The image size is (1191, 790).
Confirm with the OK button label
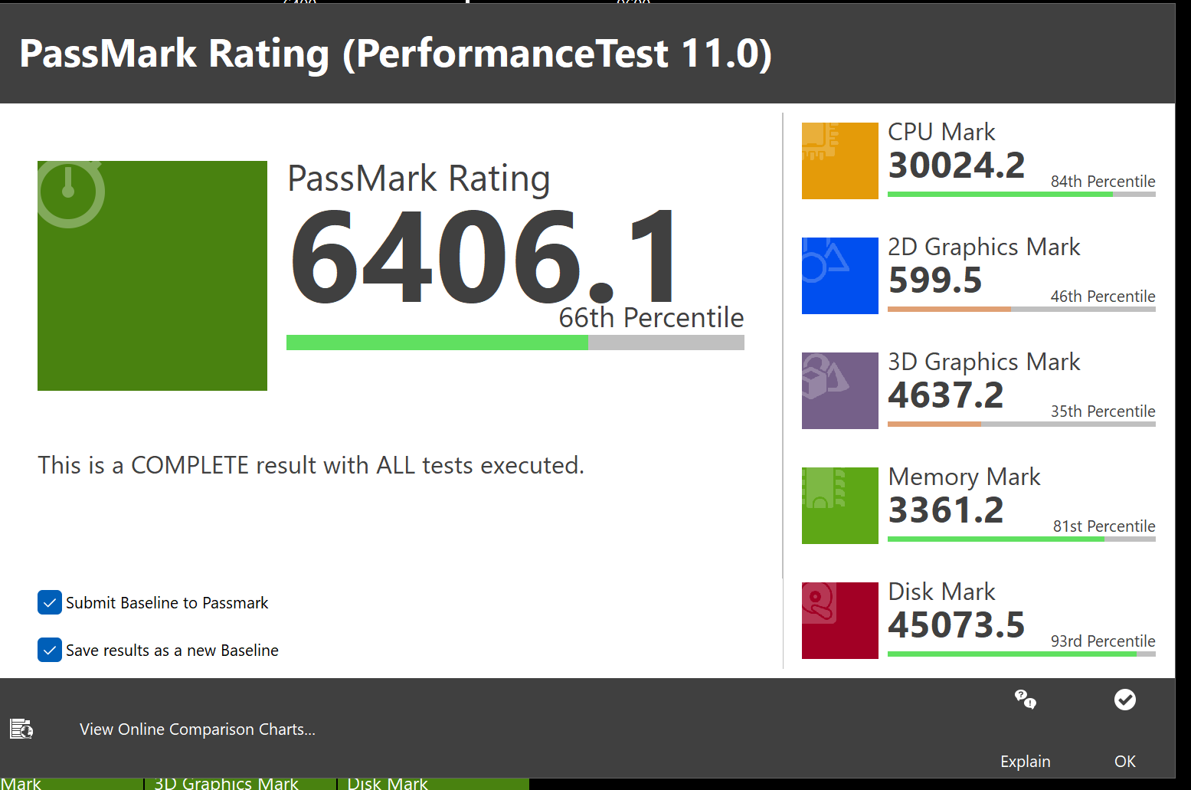[x=1125, y=762]
